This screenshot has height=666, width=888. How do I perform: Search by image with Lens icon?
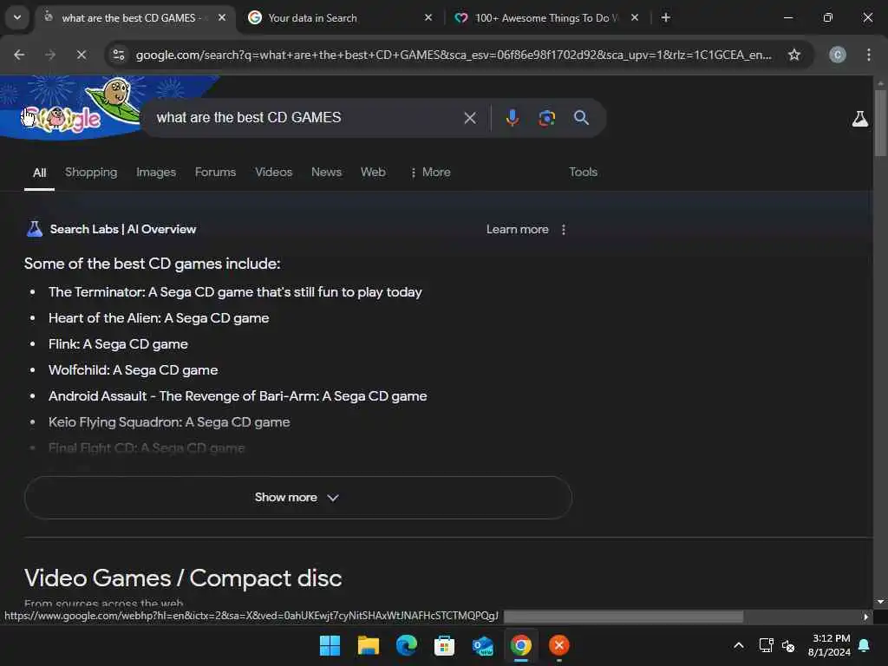pos(546,118)
